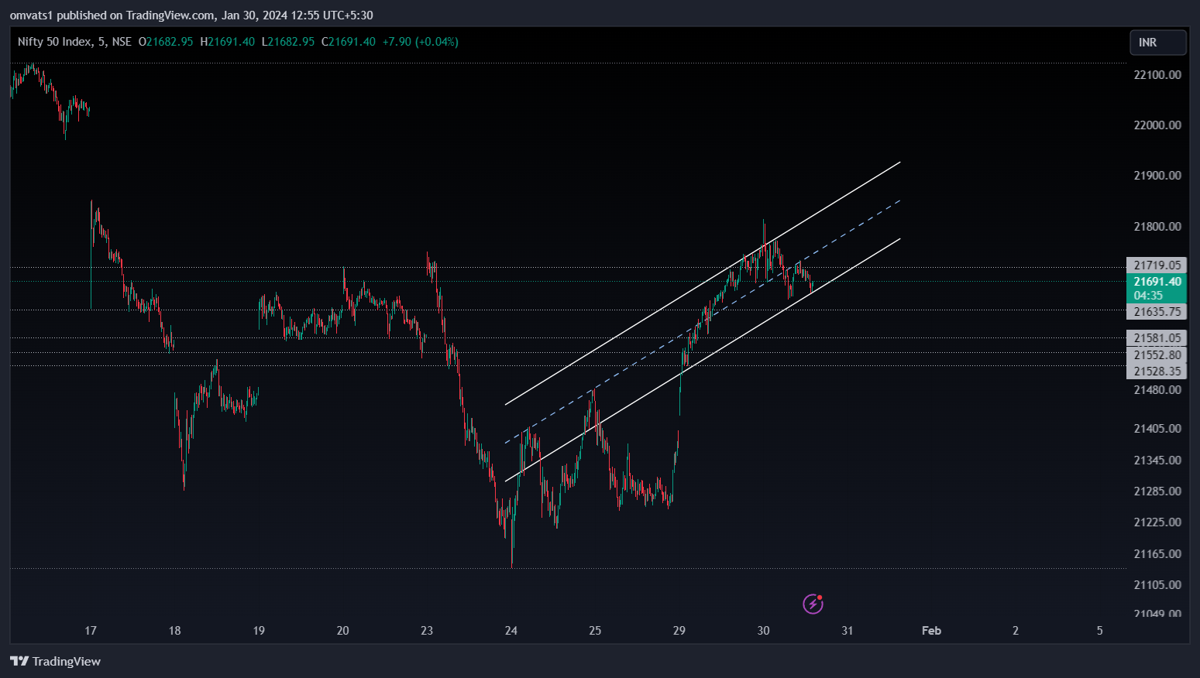Click date 17 on the time axis
The width and height of the screenshot is (1200, 678).
[91, 631]
